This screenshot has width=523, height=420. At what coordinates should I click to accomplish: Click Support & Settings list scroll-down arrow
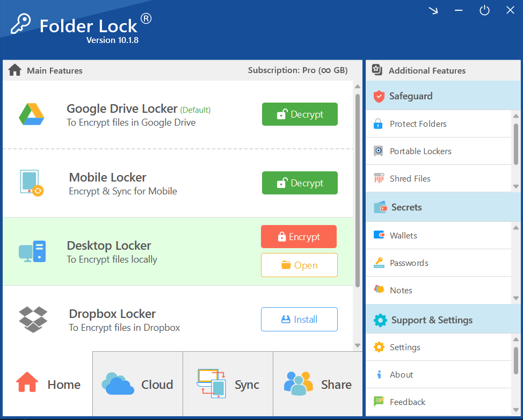516,410
